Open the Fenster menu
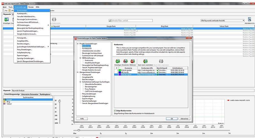The width and height of the screenshot is (255, 138). coord(31,7)
